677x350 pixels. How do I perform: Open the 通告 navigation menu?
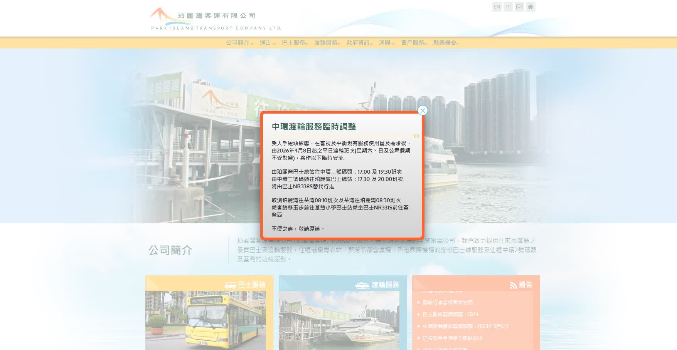point(267,43)
